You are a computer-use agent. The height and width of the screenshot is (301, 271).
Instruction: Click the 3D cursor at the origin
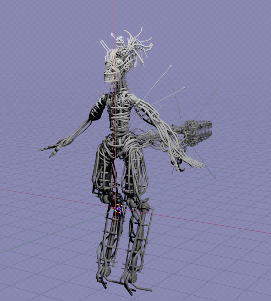coord(118,209)
